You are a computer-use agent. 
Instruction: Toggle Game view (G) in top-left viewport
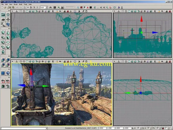pos(53,11)
